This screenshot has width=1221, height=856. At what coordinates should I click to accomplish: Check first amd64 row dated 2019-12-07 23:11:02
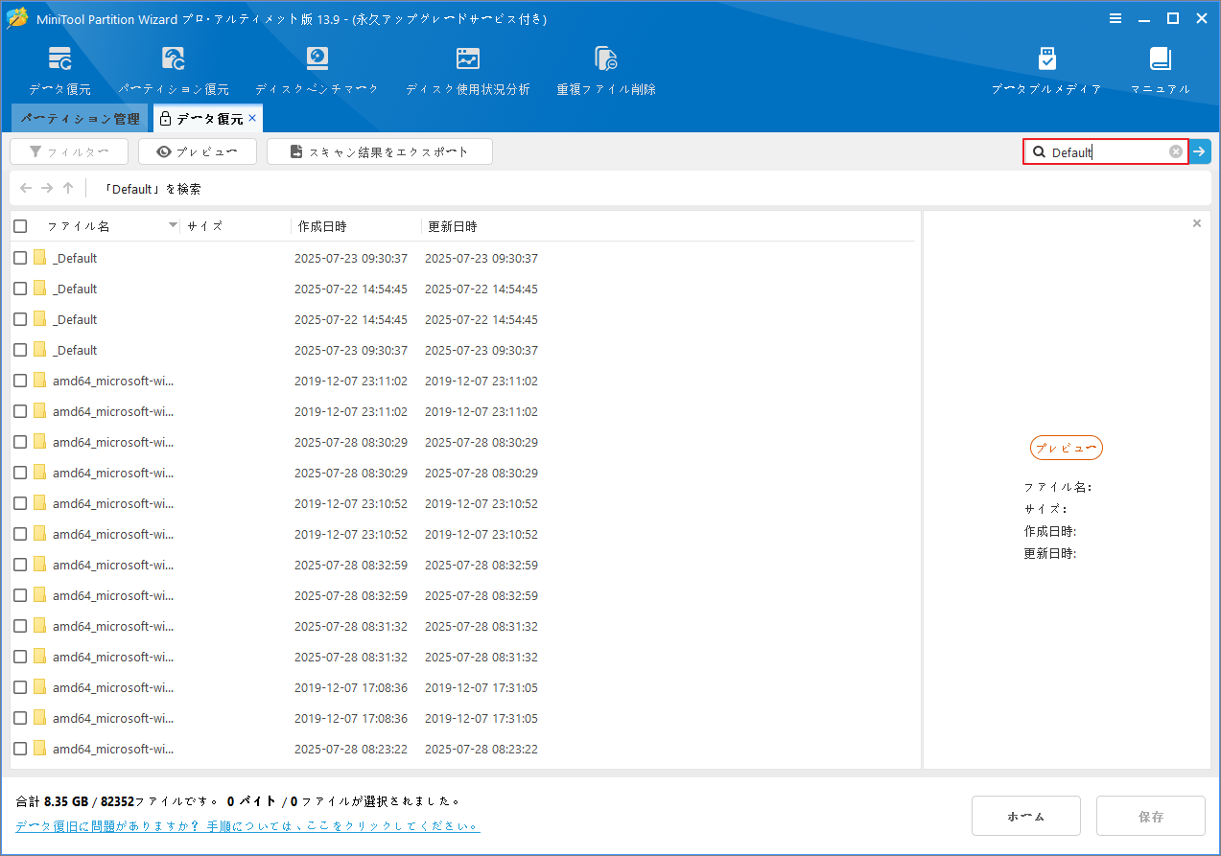[20, 381]
